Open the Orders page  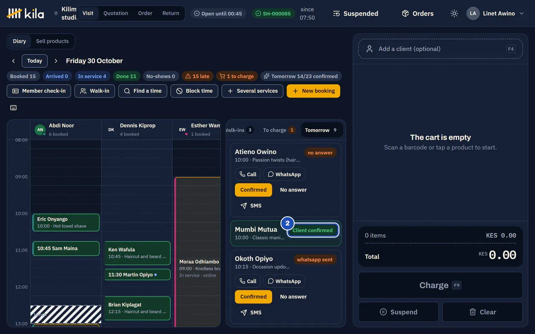(418, 13)
